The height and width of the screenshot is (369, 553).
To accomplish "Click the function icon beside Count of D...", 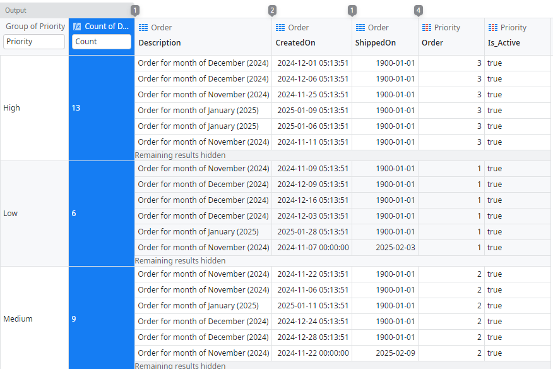I will click(77, 27).
